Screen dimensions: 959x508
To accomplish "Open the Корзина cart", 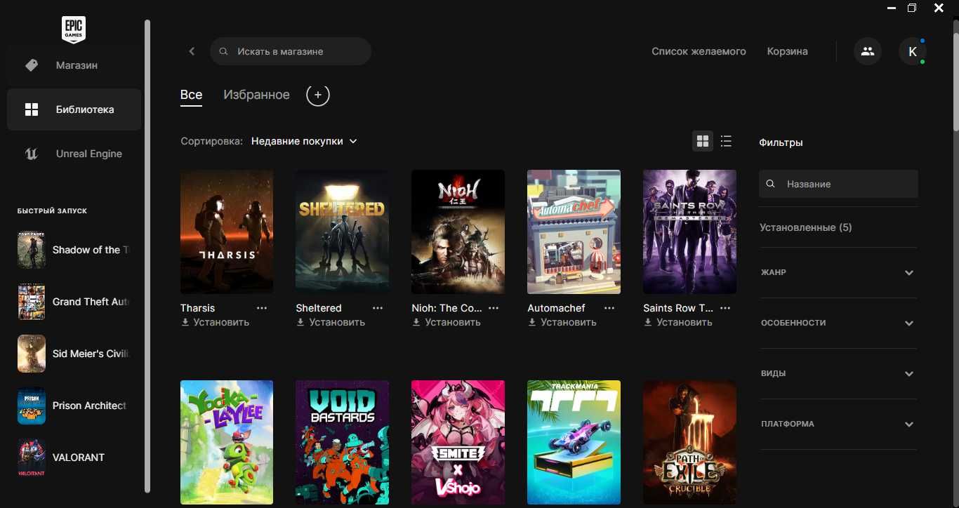I will pos(787,51).
